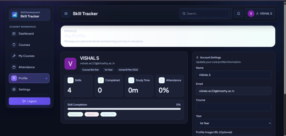Click the Skill Tracker page title

[85, 14]
